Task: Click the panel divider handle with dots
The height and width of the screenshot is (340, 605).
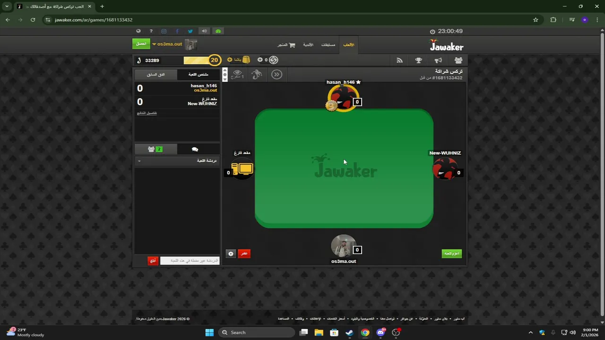Action: 225,75
